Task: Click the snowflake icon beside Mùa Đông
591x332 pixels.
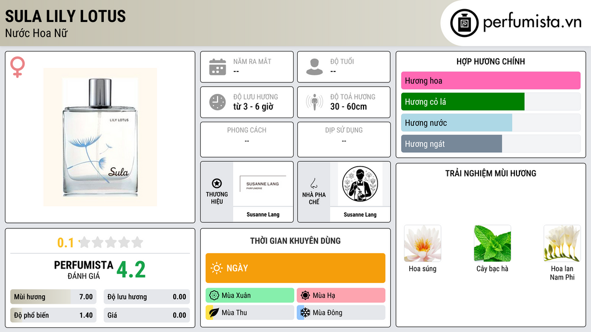Action: click(305, 312)
